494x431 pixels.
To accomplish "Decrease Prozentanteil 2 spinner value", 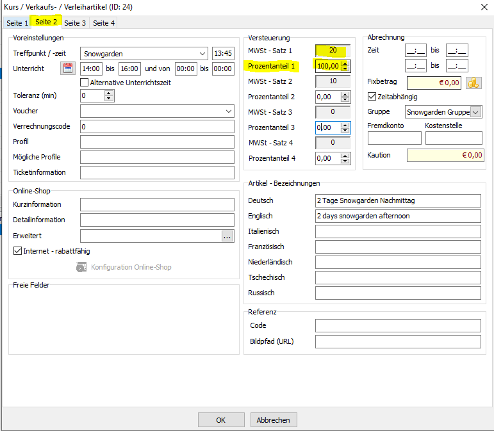I will tap(345, 99).
